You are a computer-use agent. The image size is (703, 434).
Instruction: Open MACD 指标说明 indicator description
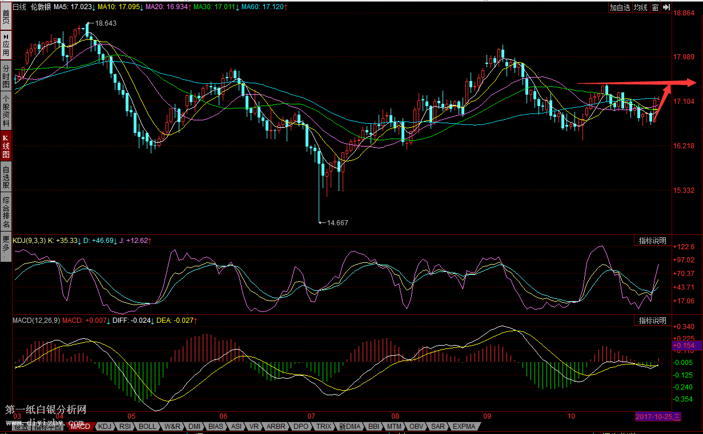(x=652, y=321)
